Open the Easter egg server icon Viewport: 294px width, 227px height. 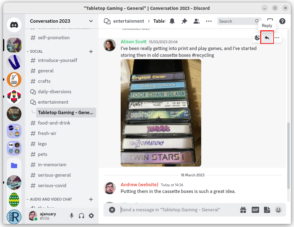click(x=14, y=200)
